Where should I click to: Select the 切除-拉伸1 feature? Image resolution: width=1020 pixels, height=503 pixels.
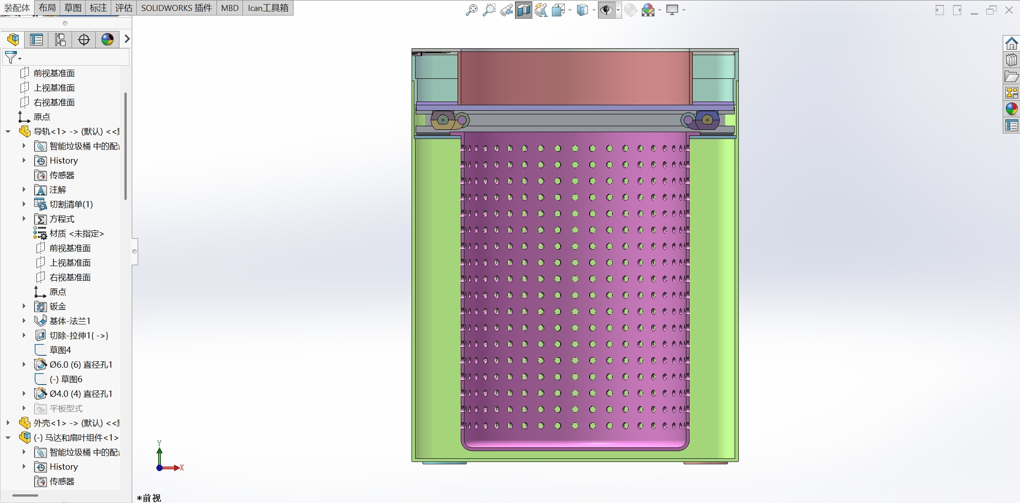click(x=79, y=335)
